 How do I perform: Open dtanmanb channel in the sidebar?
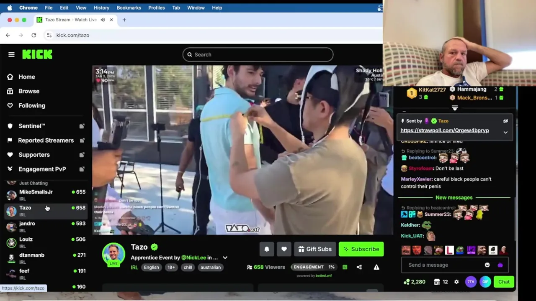(46, 258)
